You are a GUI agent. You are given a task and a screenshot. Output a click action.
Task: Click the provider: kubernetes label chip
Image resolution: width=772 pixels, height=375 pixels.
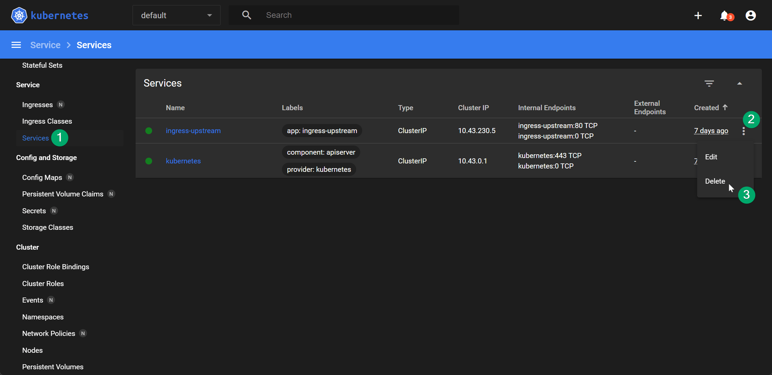tap(319, 169)
